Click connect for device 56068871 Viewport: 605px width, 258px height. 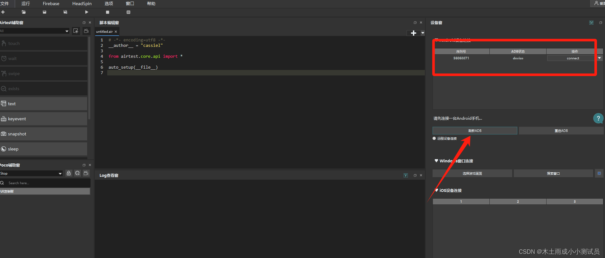pos(572,58)
